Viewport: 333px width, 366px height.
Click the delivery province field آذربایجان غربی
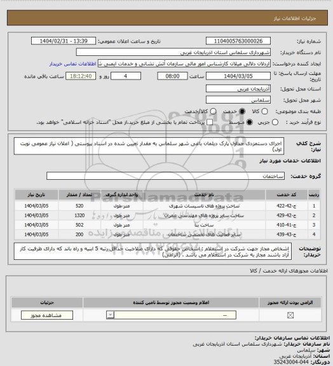238,89
